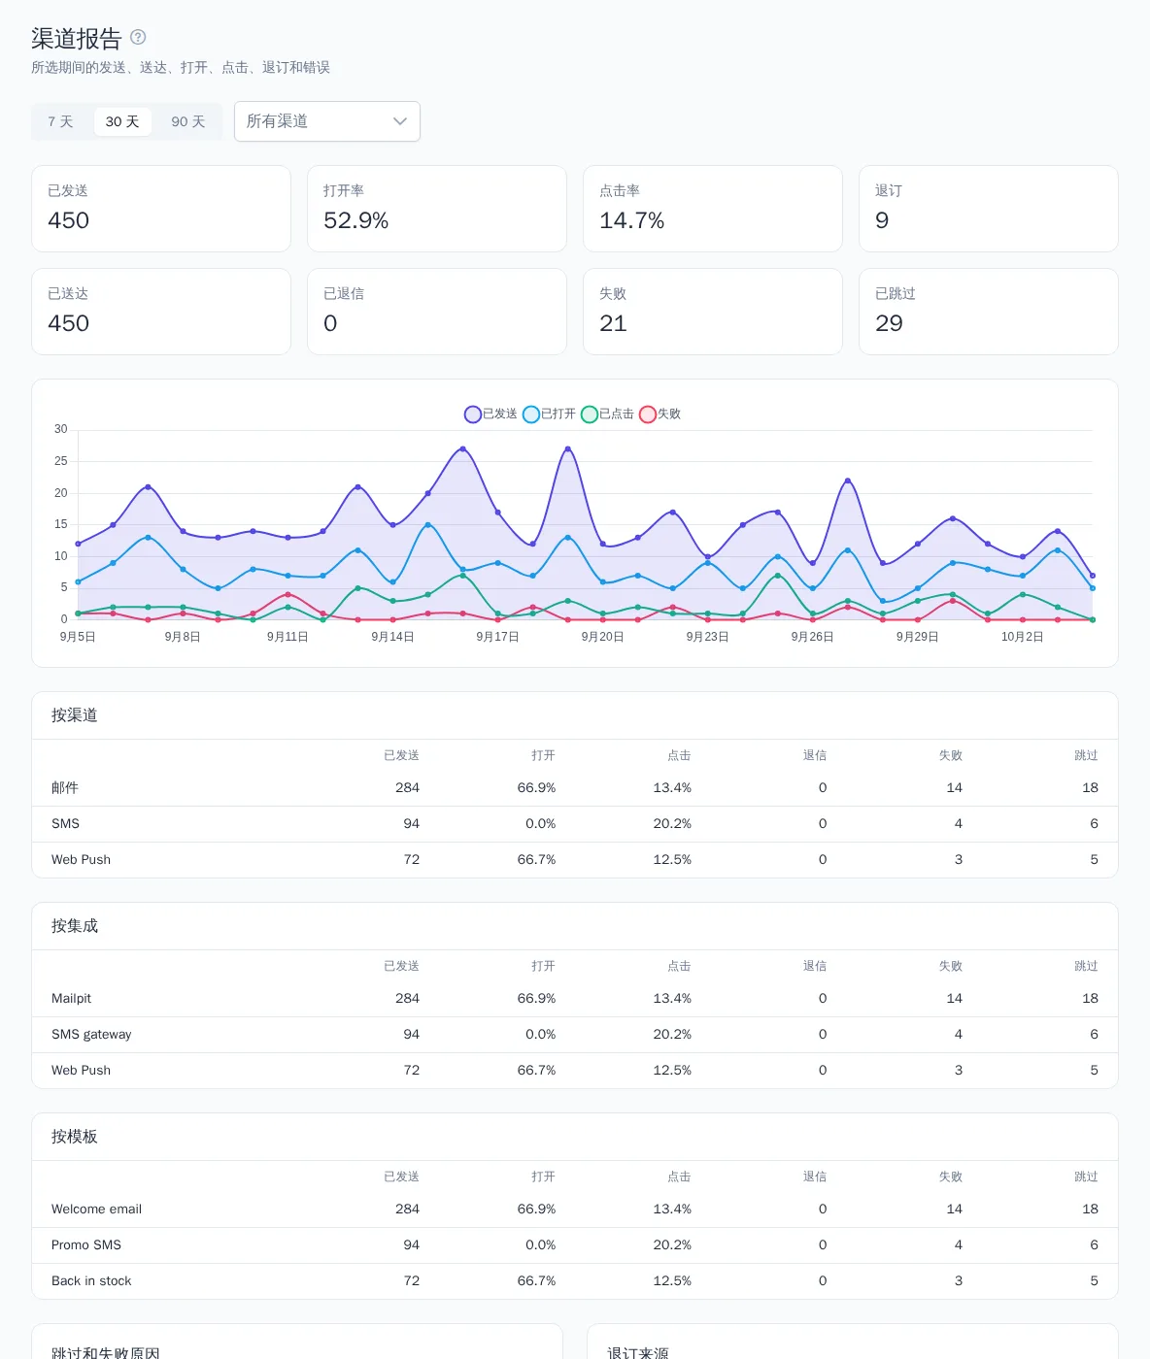1150x1359 pixels.
Task: Click the 已送达 card showing 450
Action: (x=161, y=312)
